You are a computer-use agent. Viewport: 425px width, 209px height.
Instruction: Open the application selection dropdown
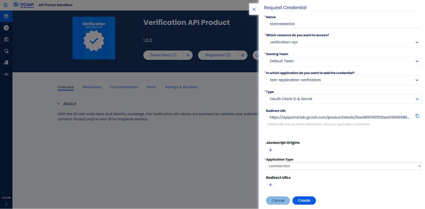[343, 80]
